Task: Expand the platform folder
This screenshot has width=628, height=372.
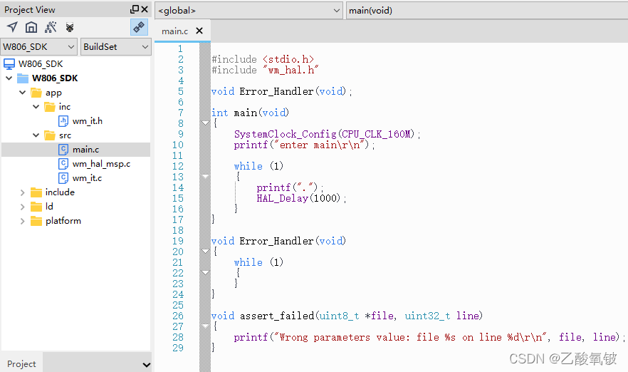Action: 23,221
